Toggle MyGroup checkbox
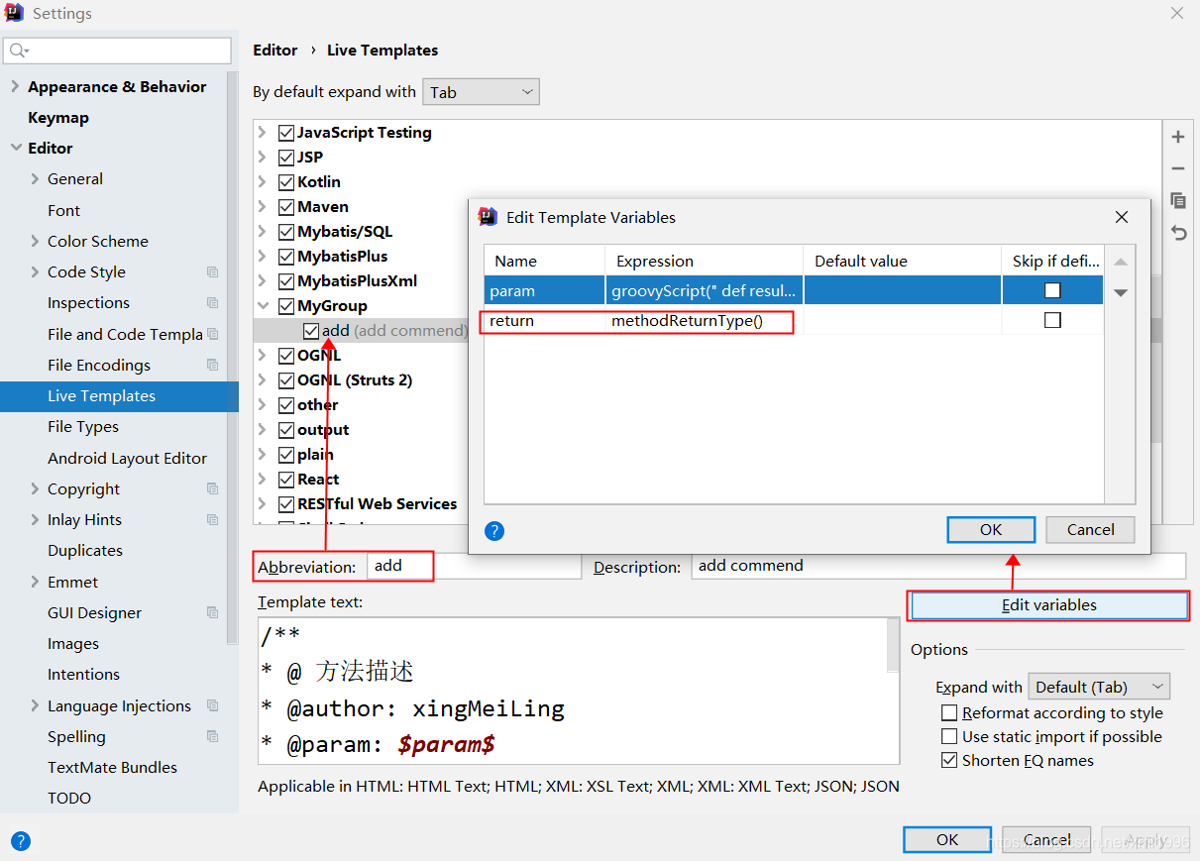The height and width of the screenshot is (861, 1200). click(x=286, y=306)
